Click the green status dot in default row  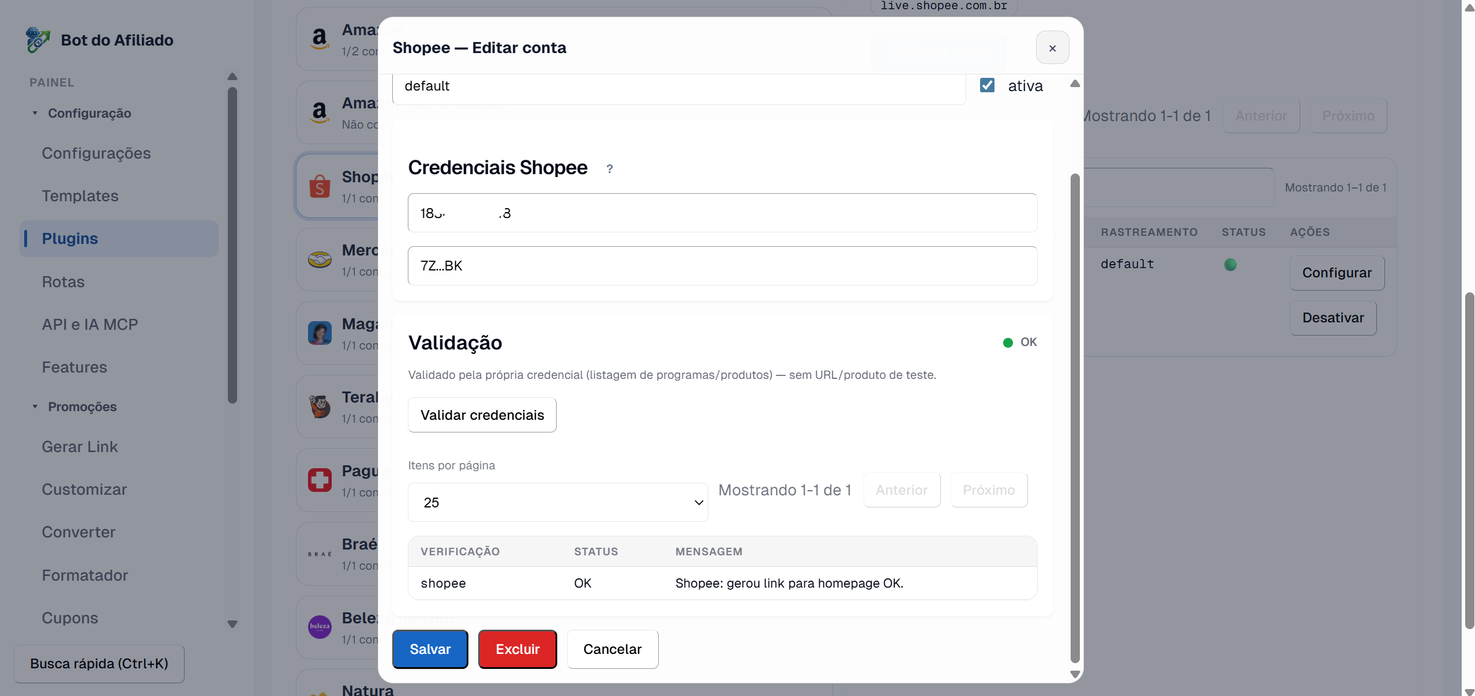tap(1230, 264)
